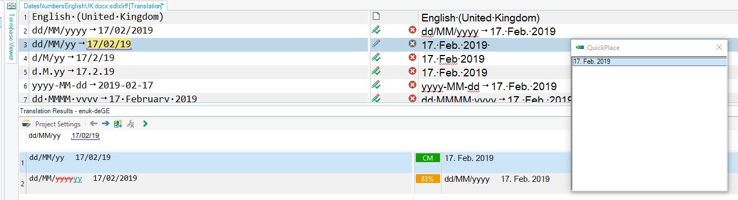Click the apply translation icon
Viewport: 738px width, 200px height.
(118, 124)
